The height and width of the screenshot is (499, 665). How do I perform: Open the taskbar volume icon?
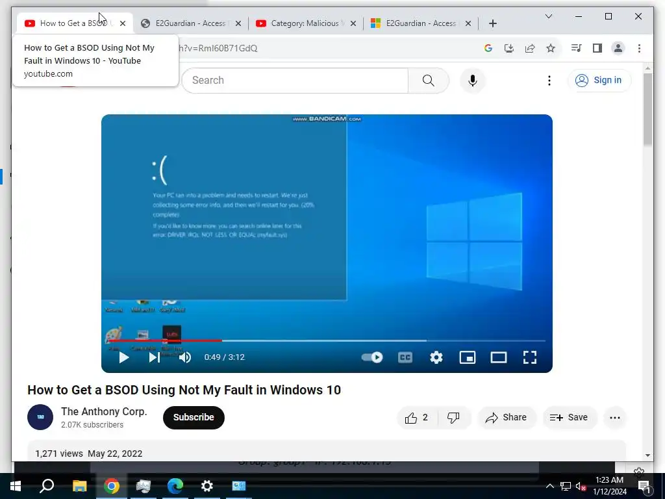pyautogui.click(x=581, y=486)
